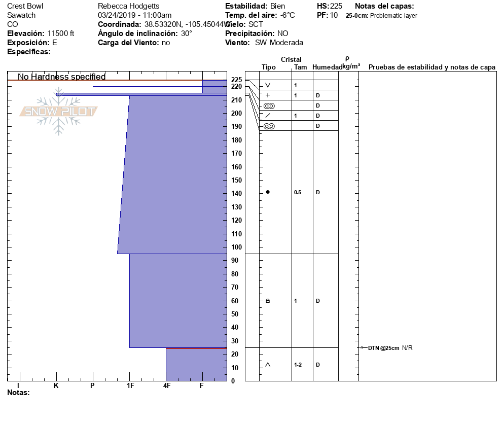The width and height of the screenshot is (504, 426).
Task: Click the red problematic layer line at 25 cm
Action: (x=196, y=348)
